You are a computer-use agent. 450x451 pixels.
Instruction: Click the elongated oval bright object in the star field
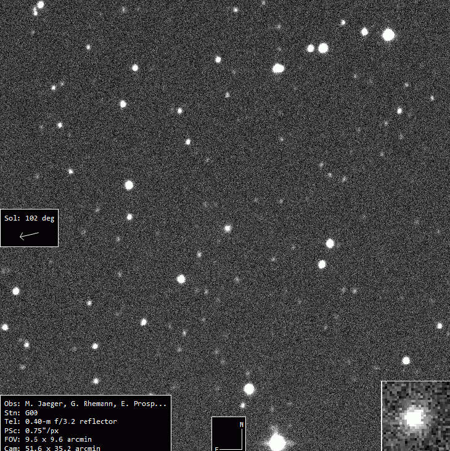[x=278, y=68]
